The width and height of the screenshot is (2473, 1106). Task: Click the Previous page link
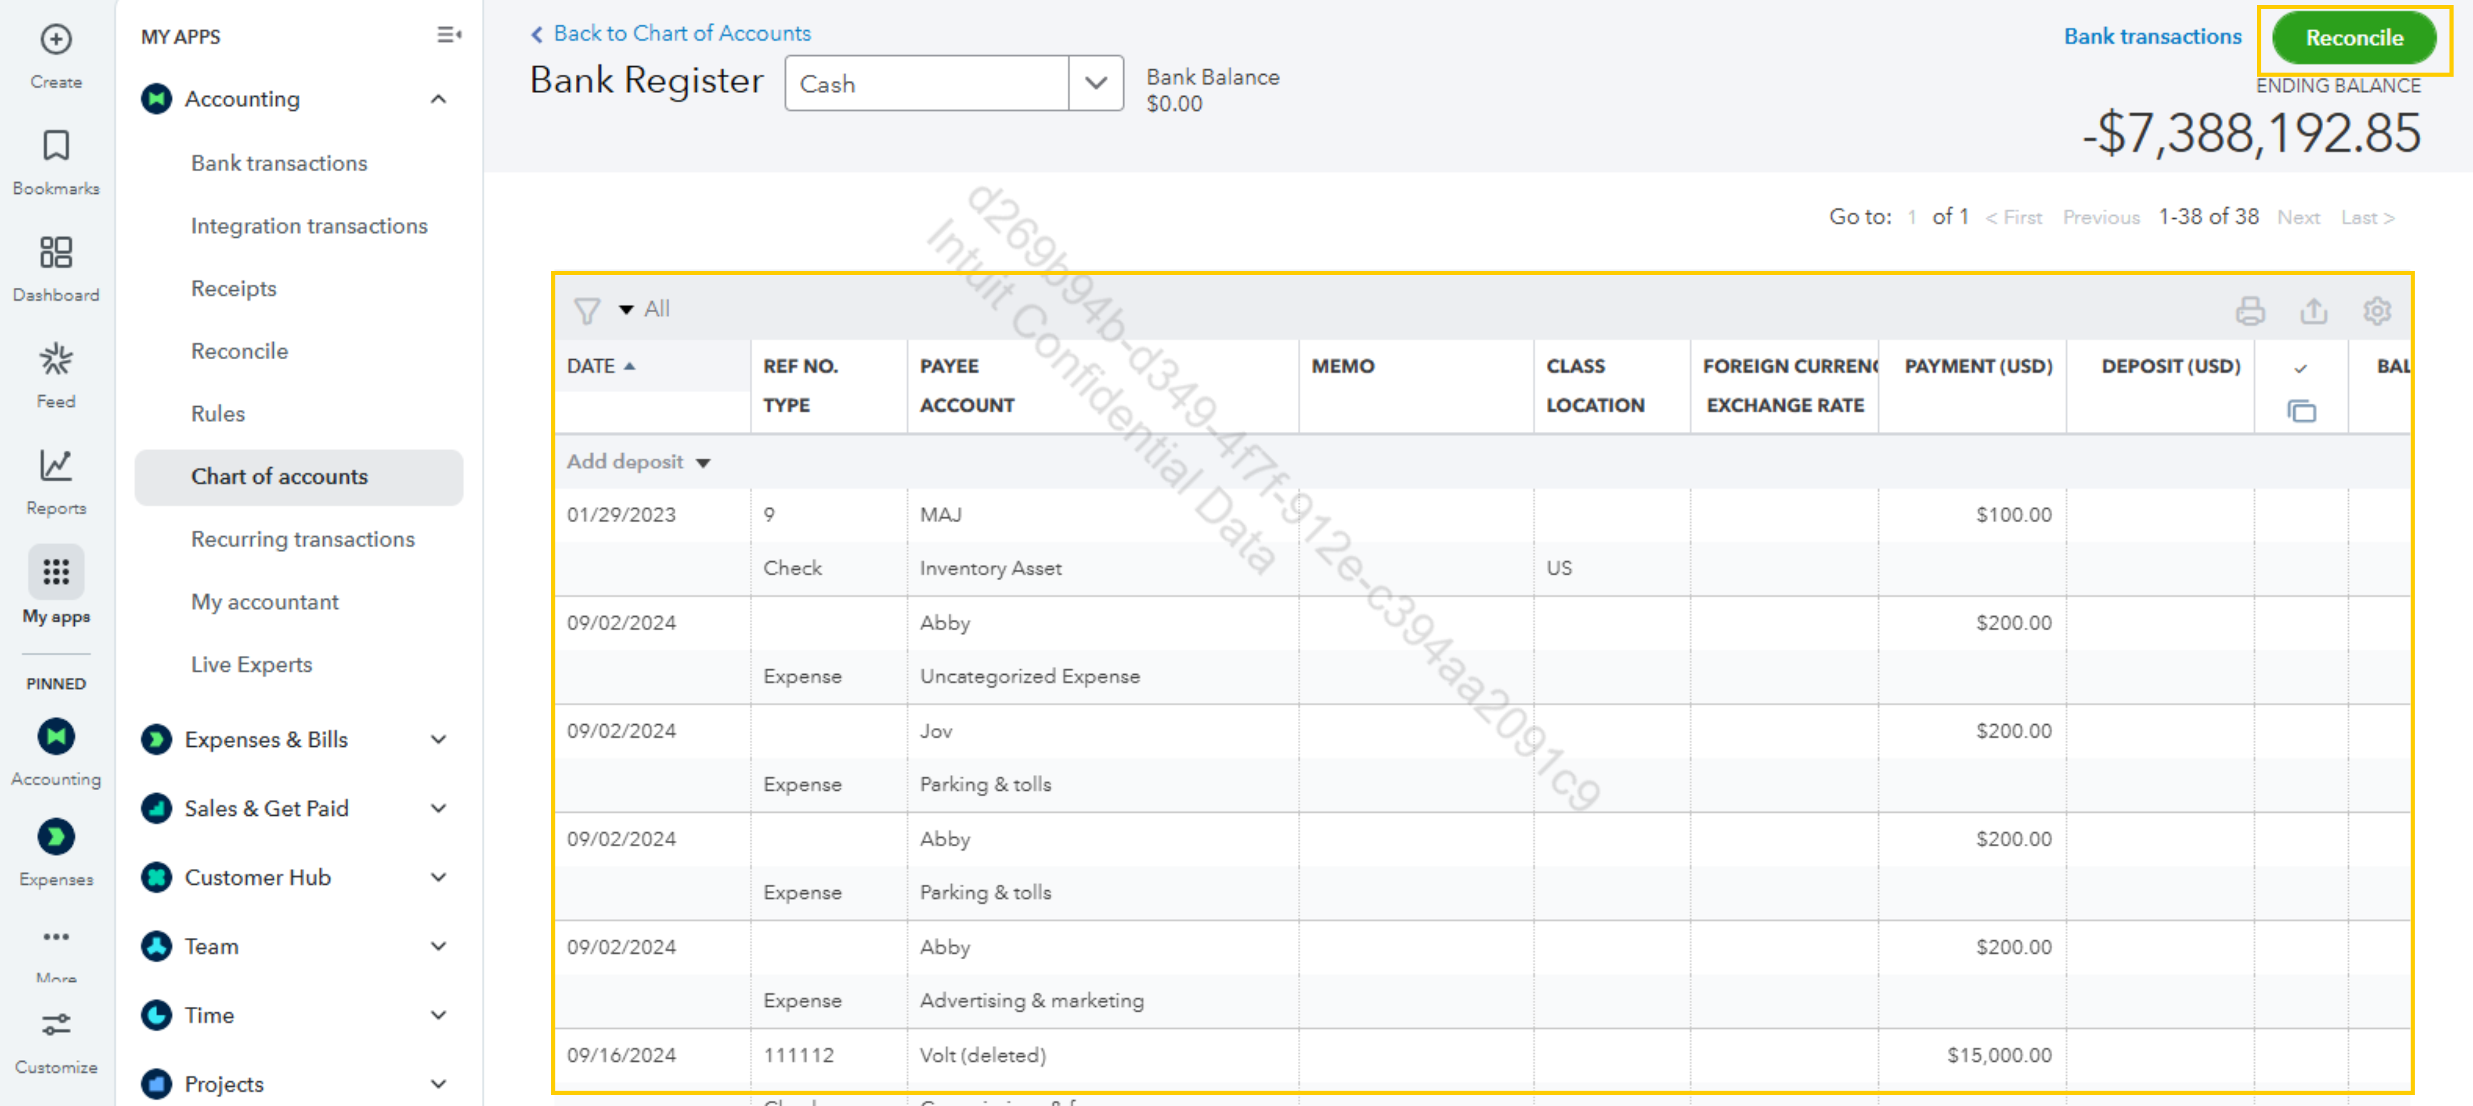(x=2101, y=218)
